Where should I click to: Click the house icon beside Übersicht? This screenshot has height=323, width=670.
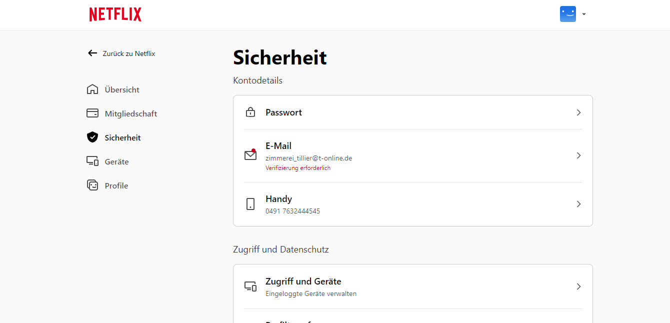click(92, 89)
